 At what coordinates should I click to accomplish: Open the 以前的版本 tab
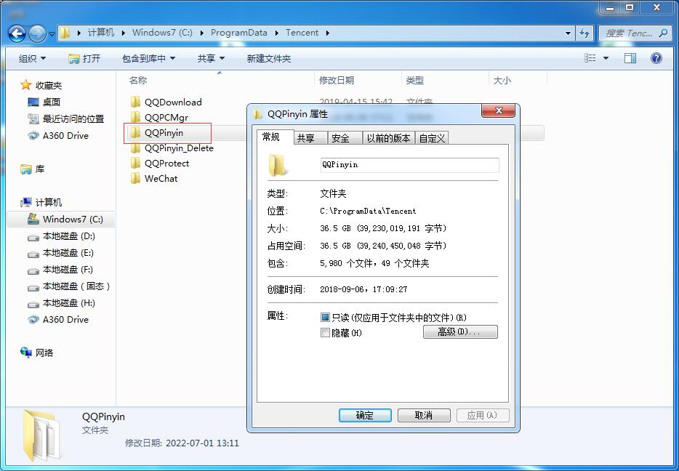(x=389, y=137)
